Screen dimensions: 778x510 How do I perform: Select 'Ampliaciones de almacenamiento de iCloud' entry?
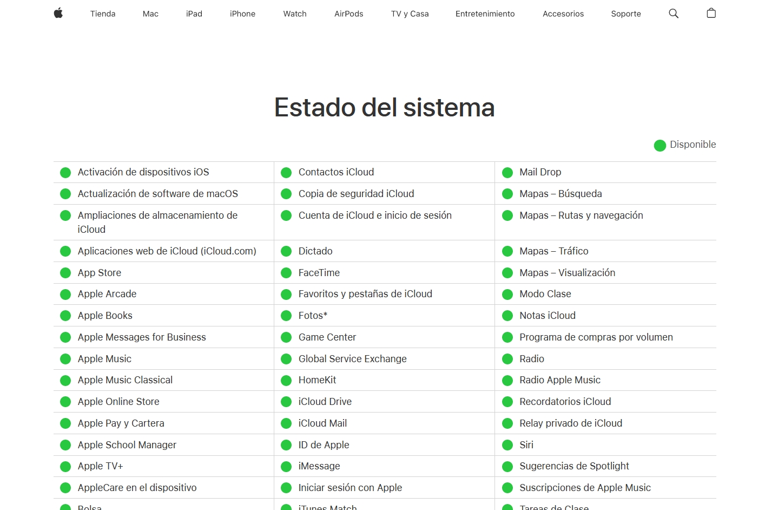[158, 223]
